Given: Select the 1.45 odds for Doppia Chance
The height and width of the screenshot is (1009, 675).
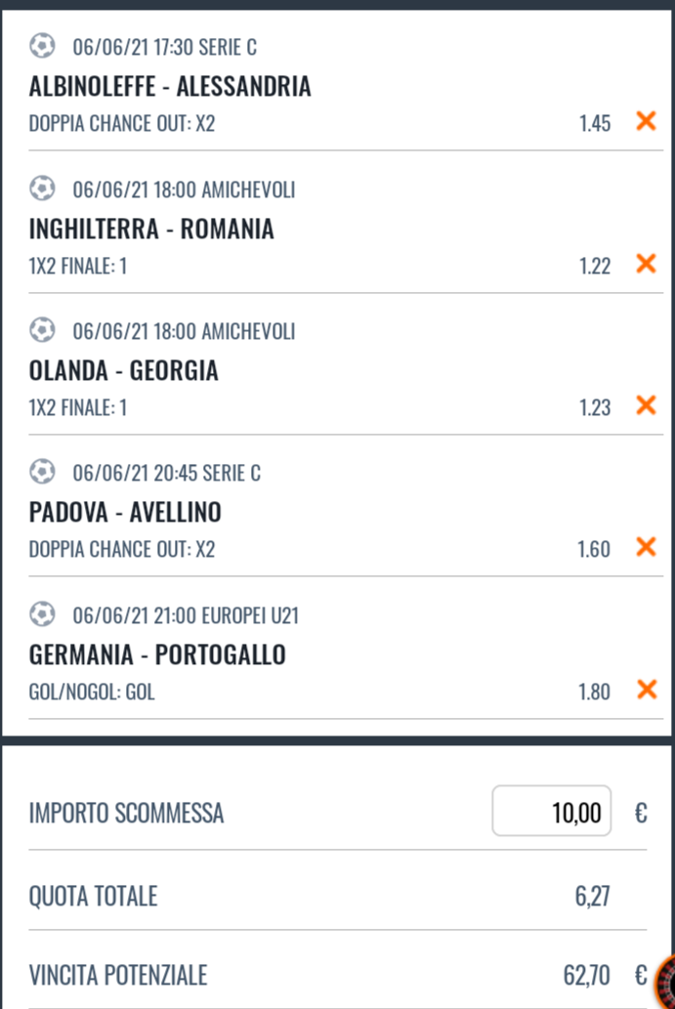Looking at the screenshot, I should [x=595, y=123].
